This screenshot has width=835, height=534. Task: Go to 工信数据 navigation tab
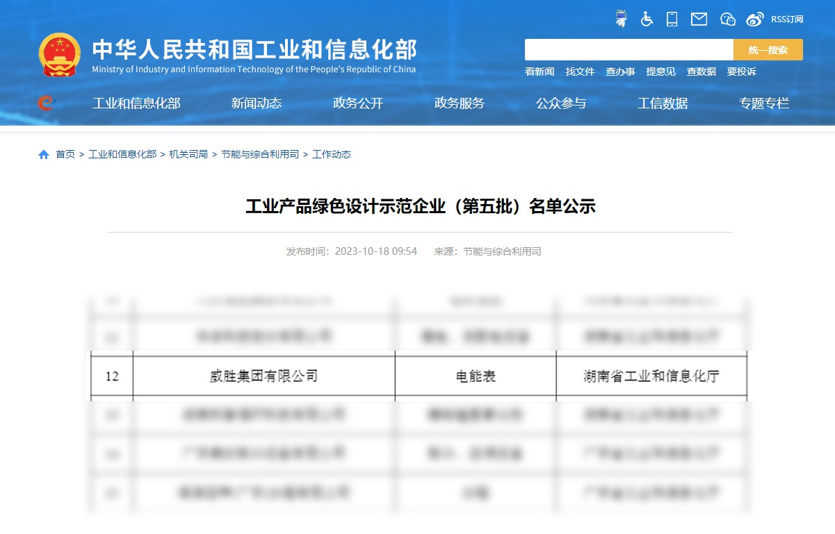click(663, 103)
